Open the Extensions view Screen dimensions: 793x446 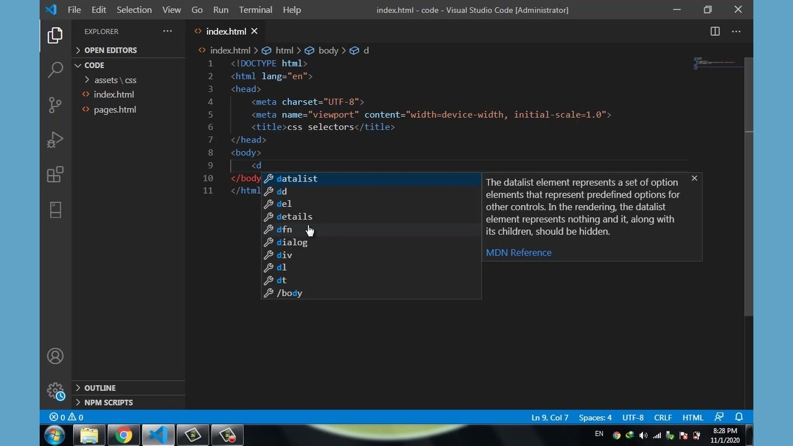pos(55,175)
